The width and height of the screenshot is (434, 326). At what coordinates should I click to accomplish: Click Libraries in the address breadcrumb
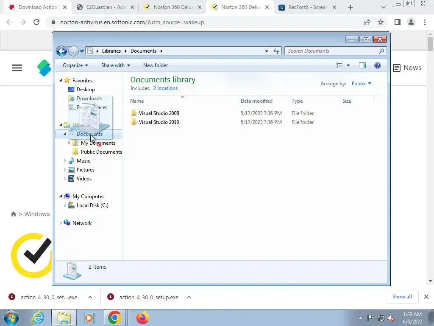click(111, 51)
